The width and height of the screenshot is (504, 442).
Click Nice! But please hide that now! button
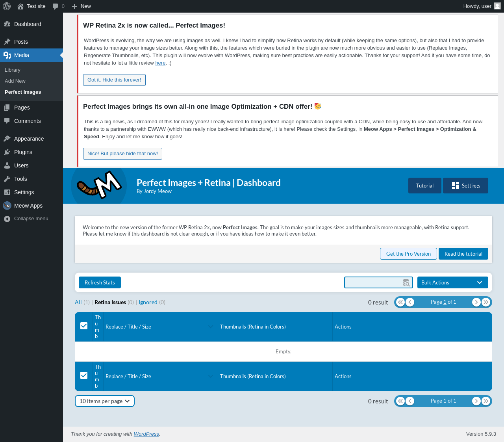122,154
